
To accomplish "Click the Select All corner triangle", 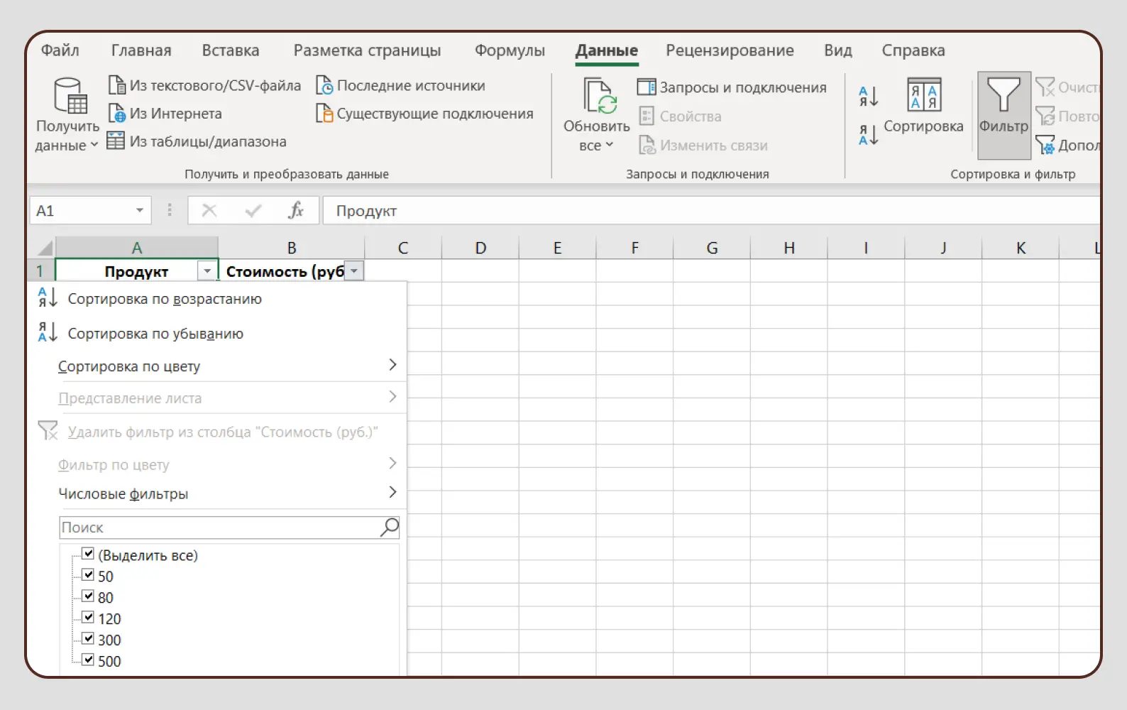I will tap(45, 248).
